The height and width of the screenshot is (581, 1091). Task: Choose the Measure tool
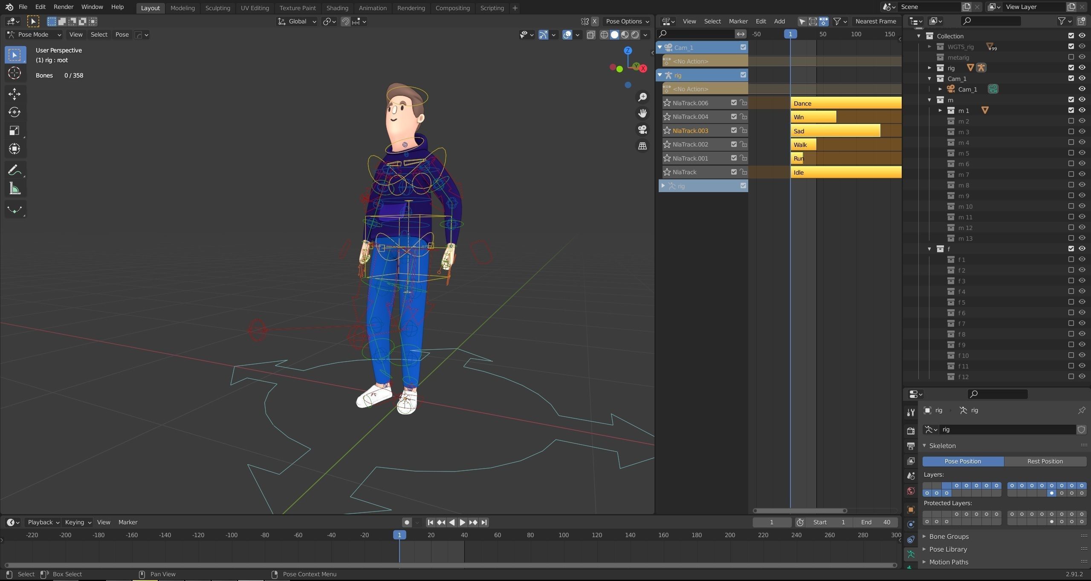tap(14, 188)
